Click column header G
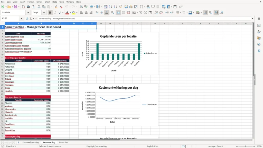Image resolution: width=263 pixels, height=148 pixels. 101,23
